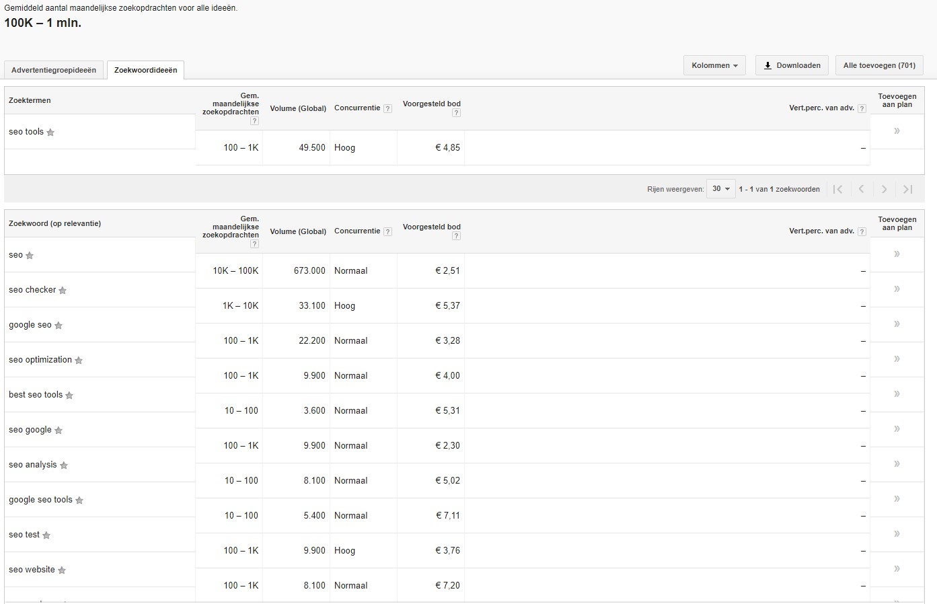Click 'Alle toevoegen (701)' button
The width and height of the screenshot is (937, 604).
click(x=878, y=66)
